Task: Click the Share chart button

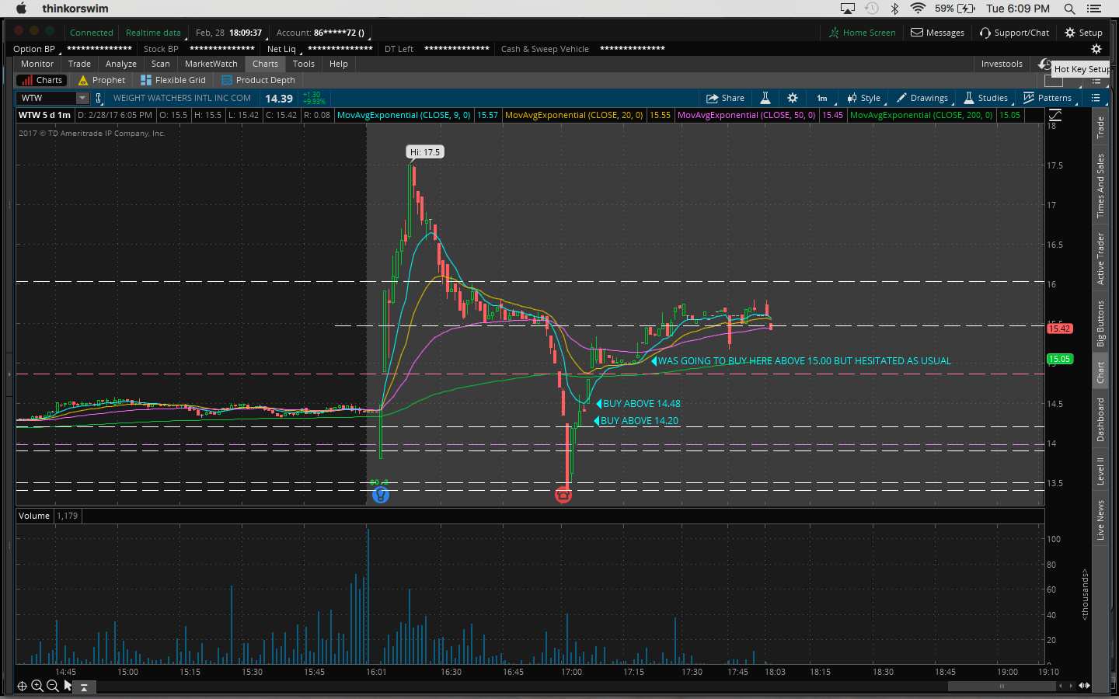Action: click(x=725, y=98)
